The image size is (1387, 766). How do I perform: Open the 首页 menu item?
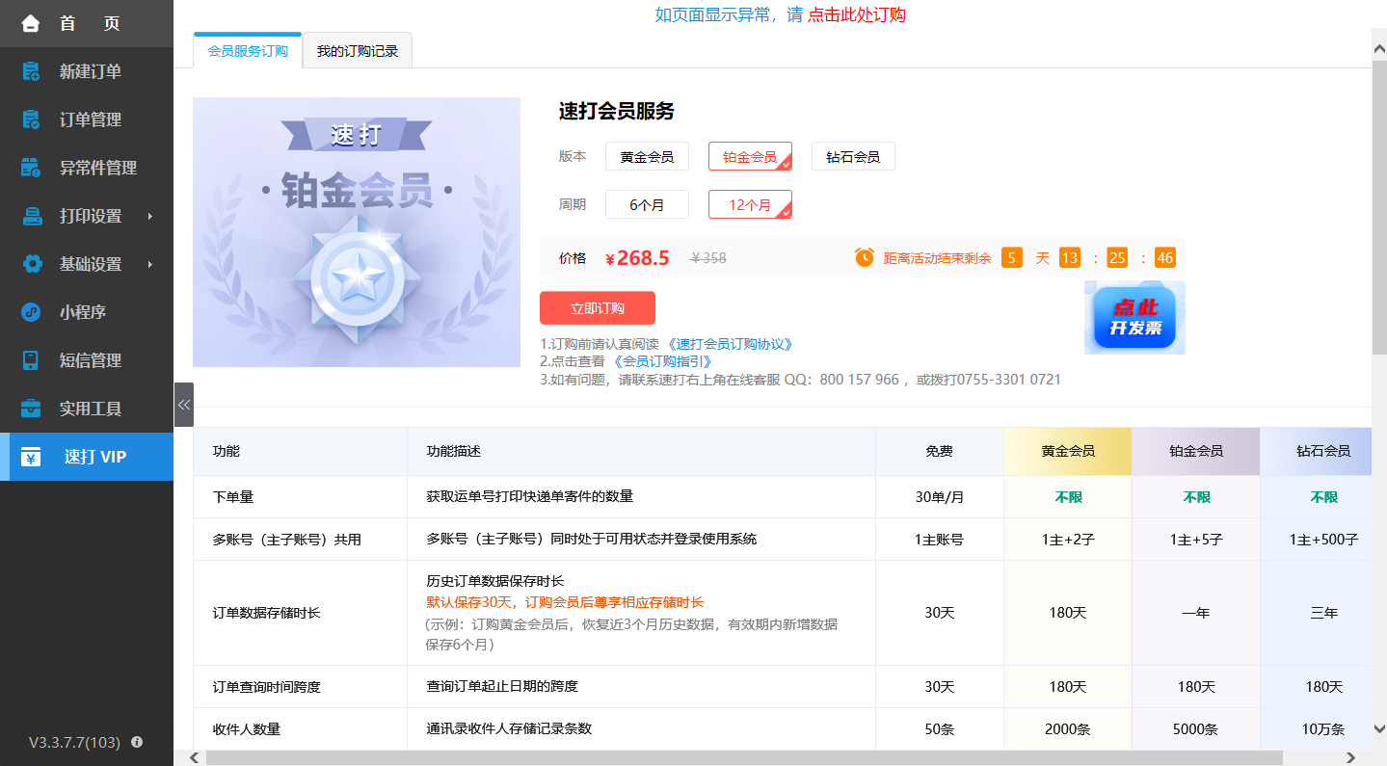(x=87, y=23)
